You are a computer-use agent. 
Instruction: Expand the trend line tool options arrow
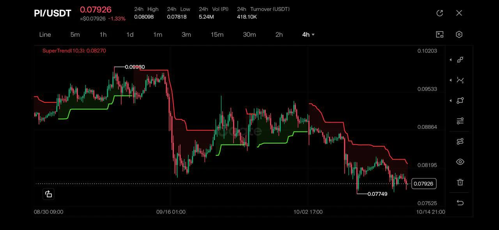pyautogui.click(x=451, y=60)
